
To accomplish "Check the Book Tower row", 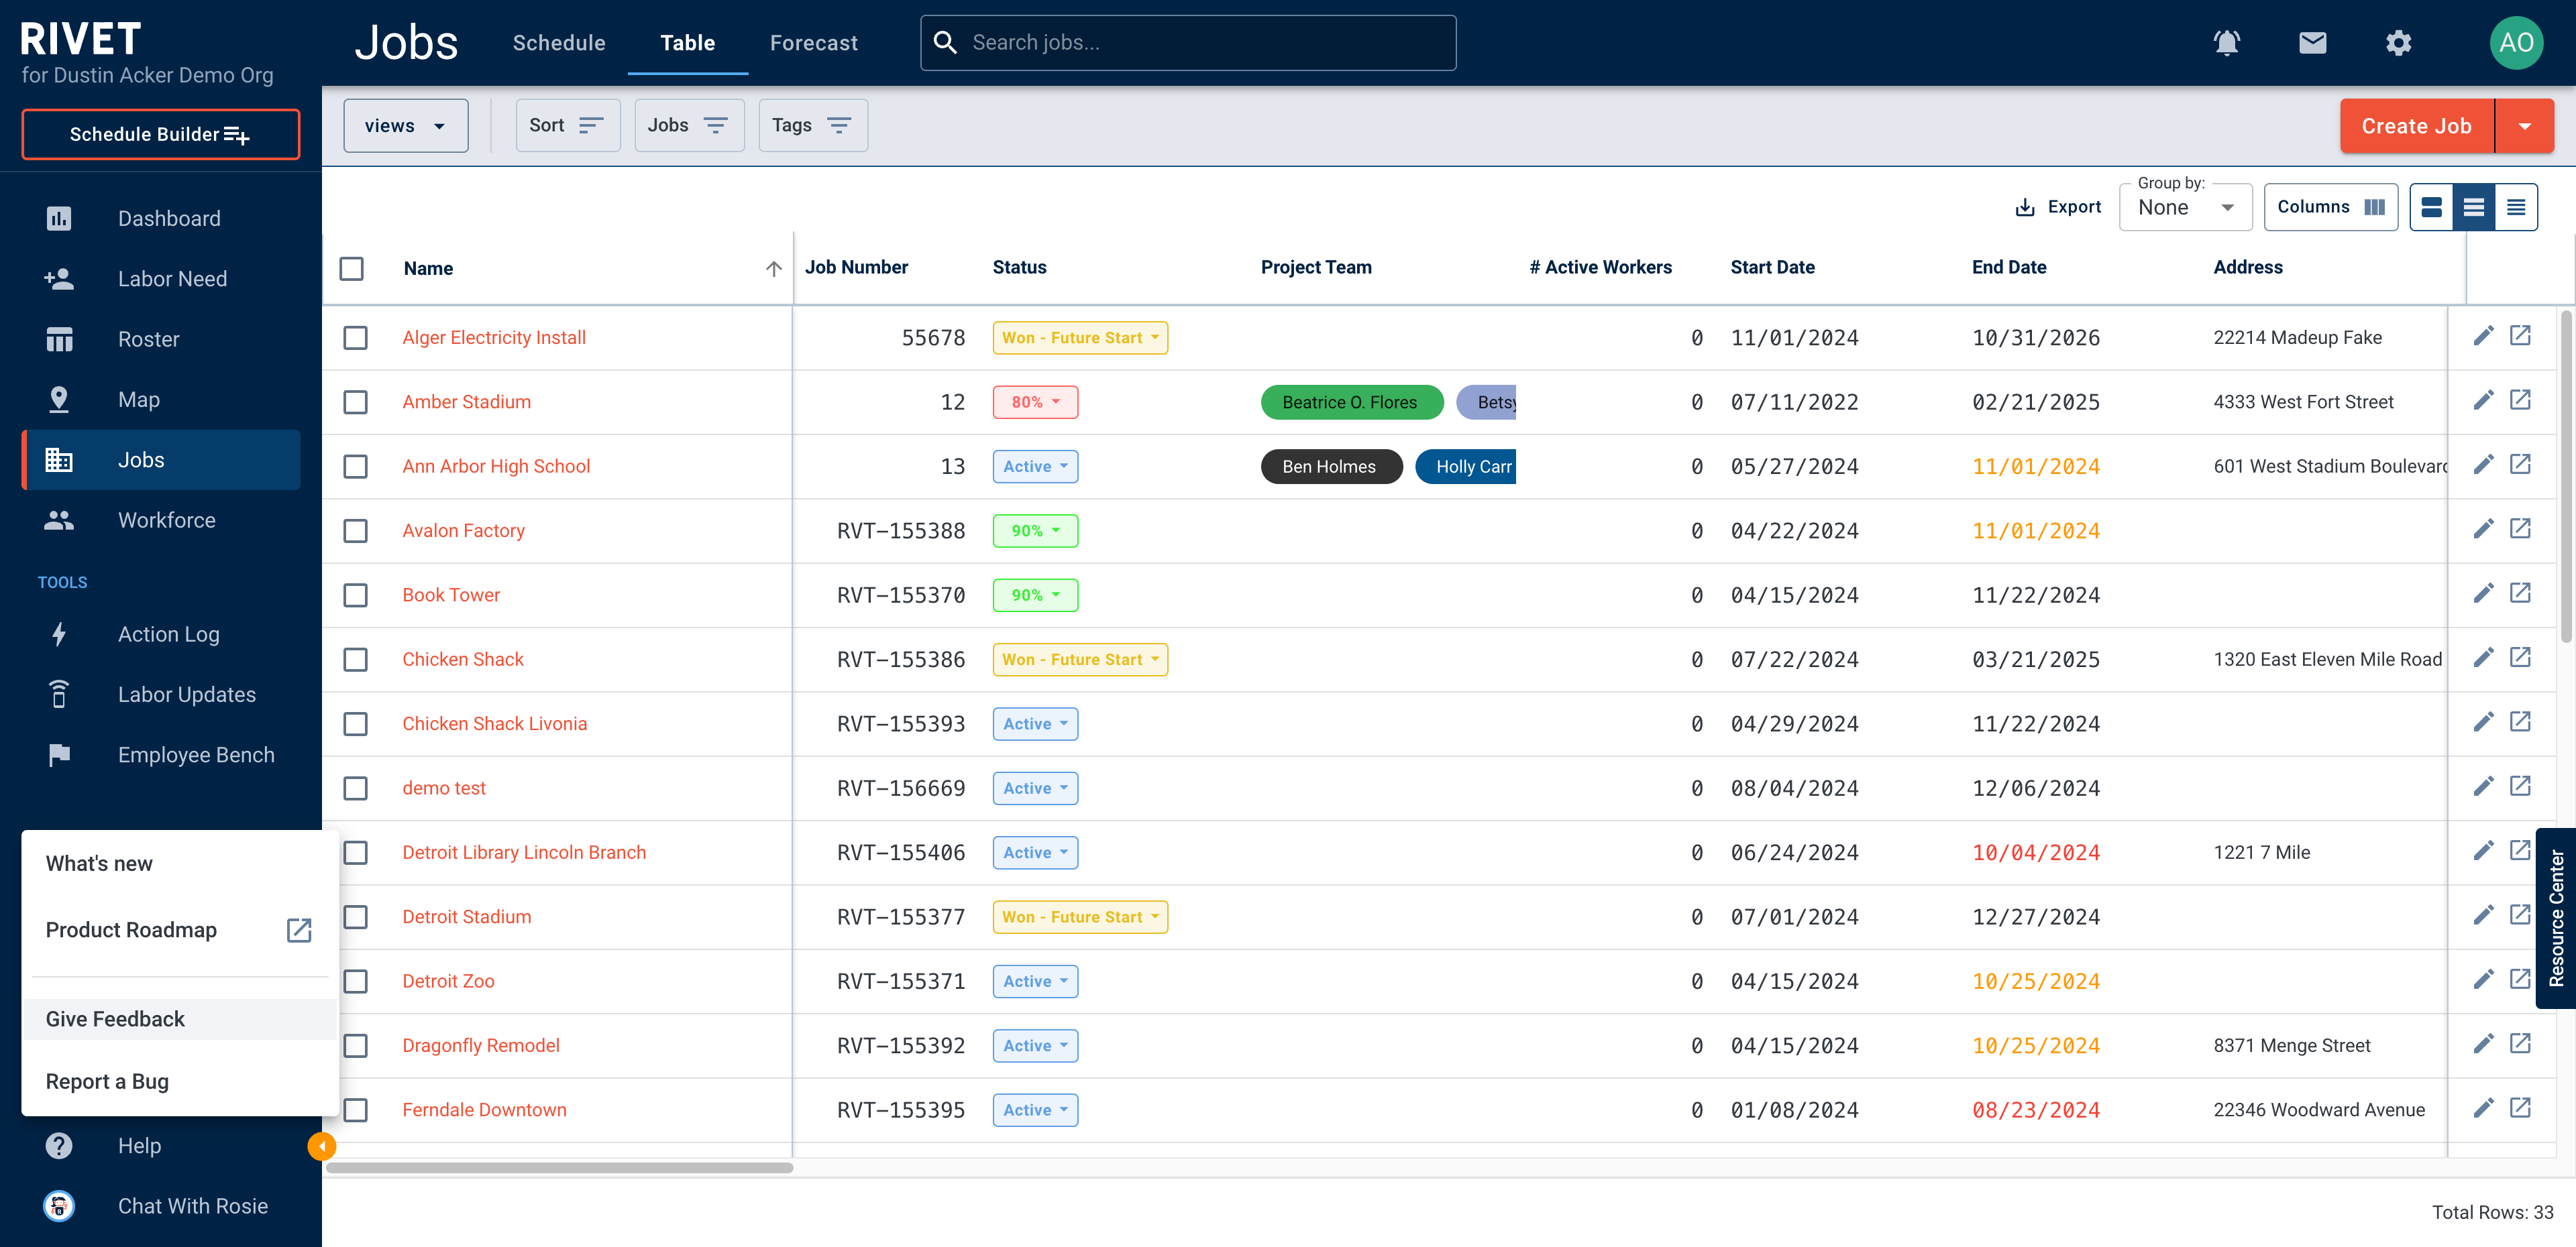I will [x=355, y=595].
